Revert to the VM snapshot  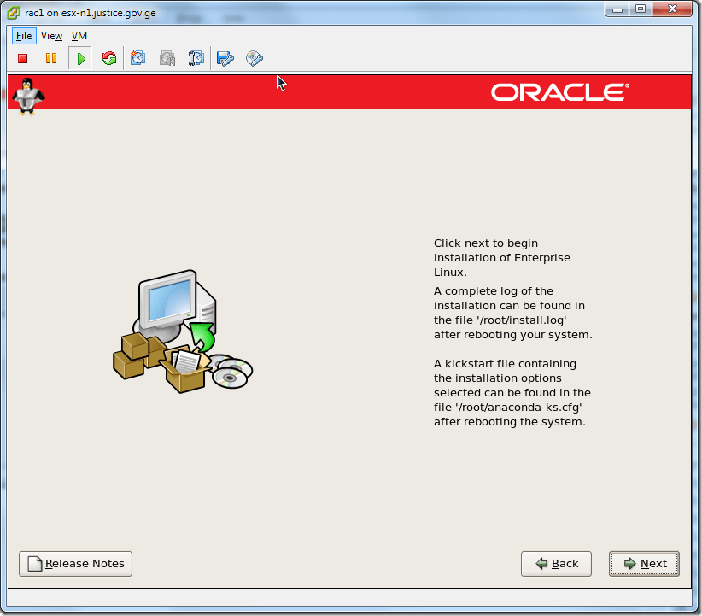tap(167, 57)
